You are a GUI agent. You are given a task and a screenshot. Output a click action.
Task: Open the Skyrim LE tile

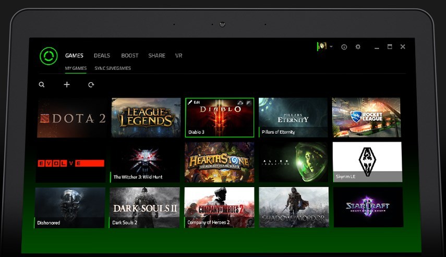[x=368, y=162]
